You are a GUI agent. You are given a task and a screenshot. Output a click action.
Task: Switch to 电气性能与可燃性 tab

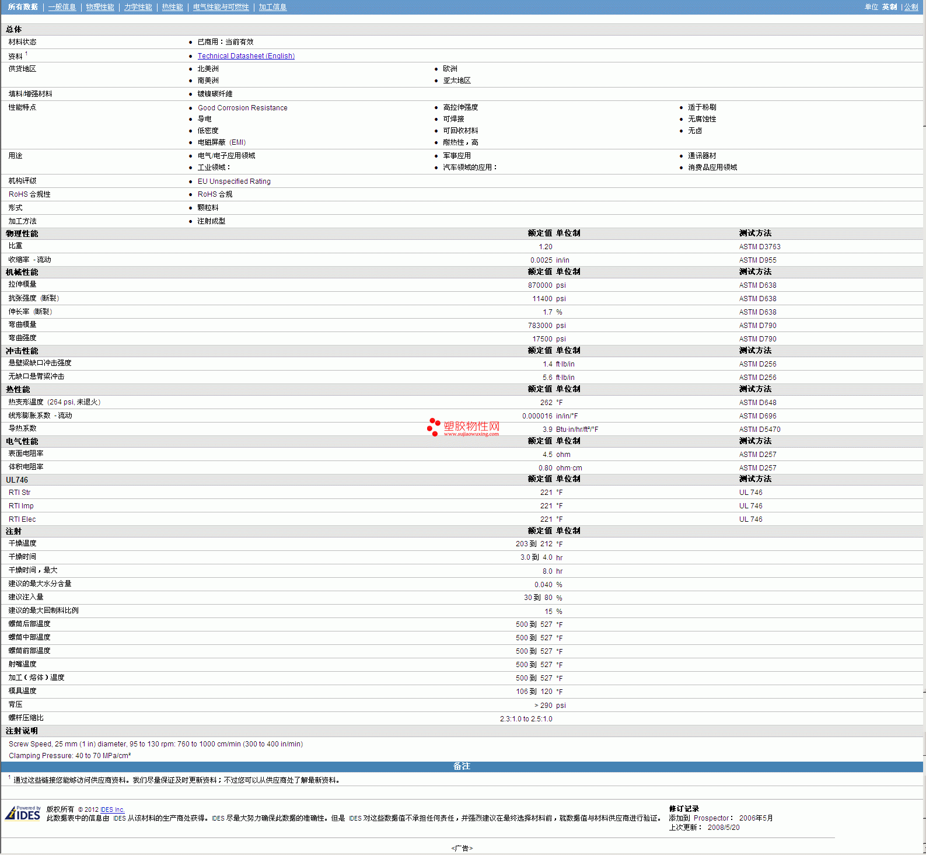point(221,7)
